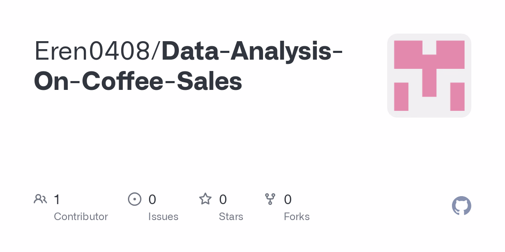Click the zero count above Issues
This screenshot has height=252, width=505.
coord(152,199)
